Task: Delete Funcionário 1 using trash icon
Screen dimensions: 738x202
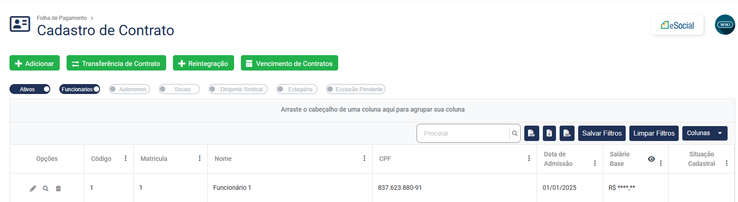Action: (58, 188)
